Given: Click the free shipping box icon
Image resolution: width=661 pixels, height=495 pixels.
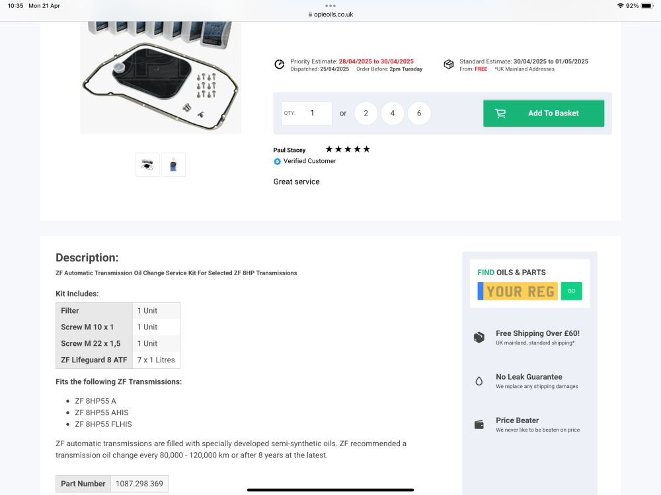Looking at the screenshot, I should tap(479, 337).
